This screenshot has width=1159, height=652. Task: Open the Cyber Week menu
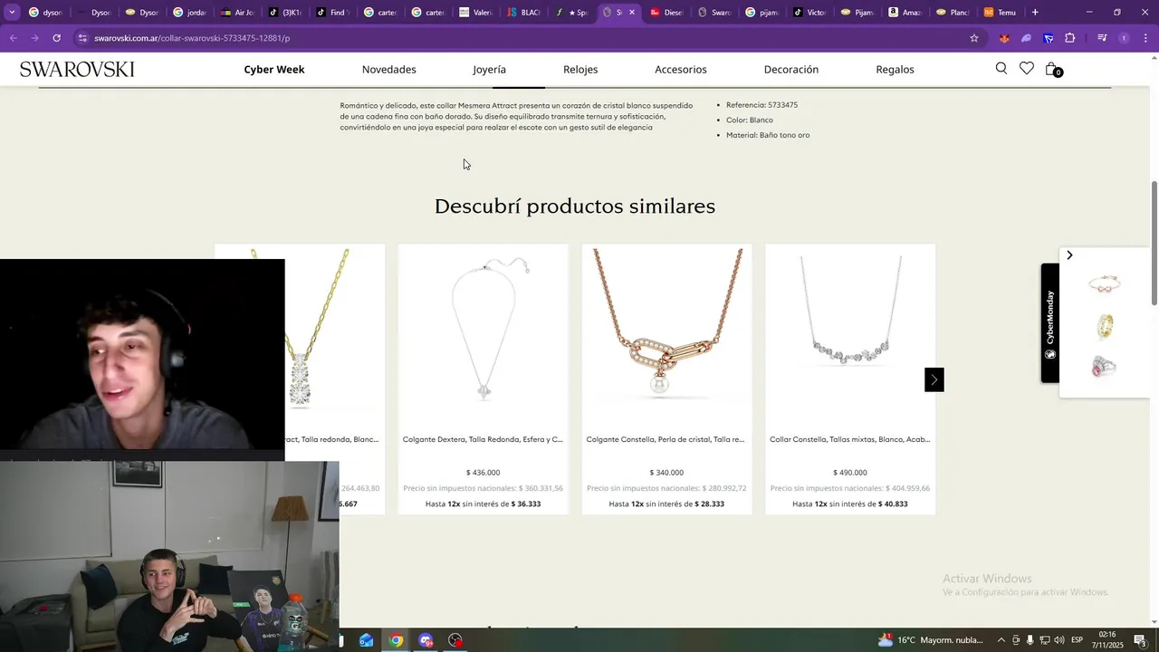point(274,70)
